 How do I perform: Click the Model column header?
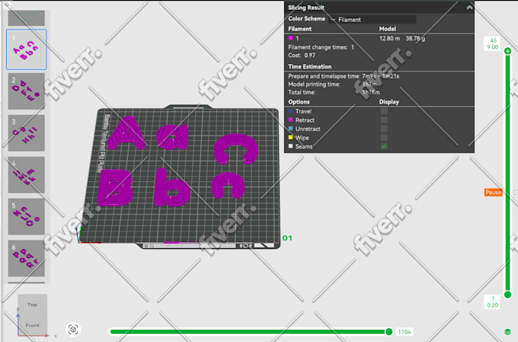[x=387, y=29]
